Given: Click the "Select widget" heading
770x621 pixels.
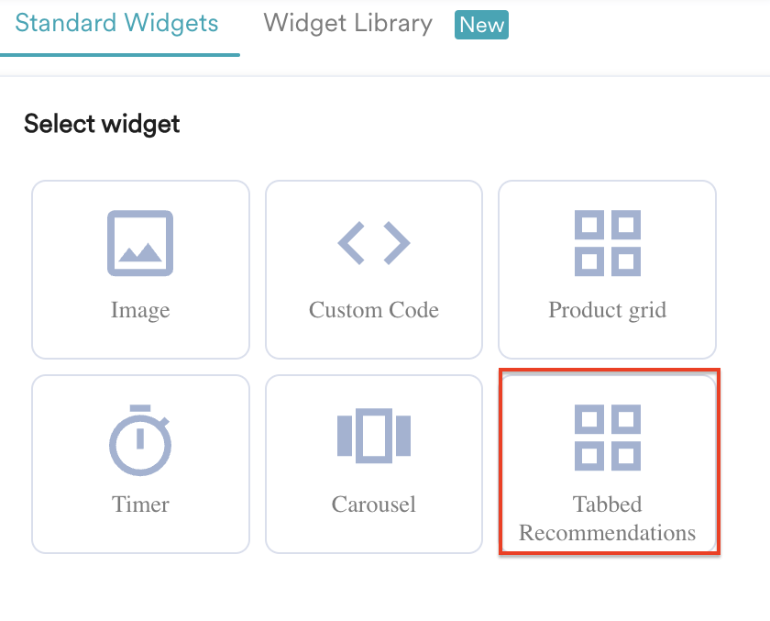Looking at the screenshot, I should point(102,124).
